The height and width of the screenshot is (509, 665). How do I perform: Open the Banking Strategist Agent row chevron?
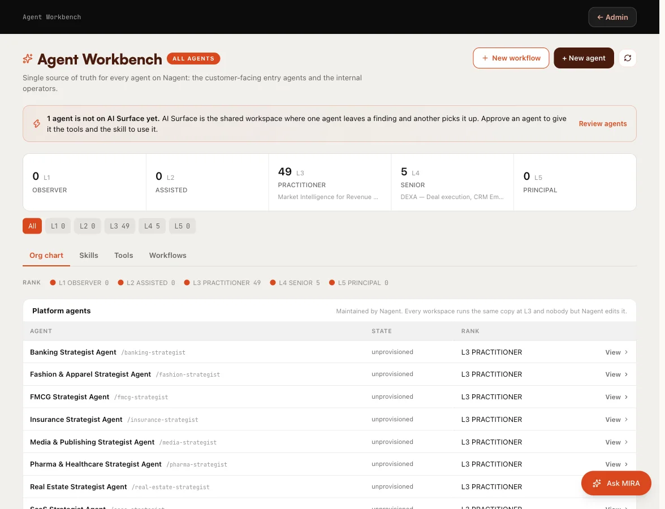click(x=627, y=352)
